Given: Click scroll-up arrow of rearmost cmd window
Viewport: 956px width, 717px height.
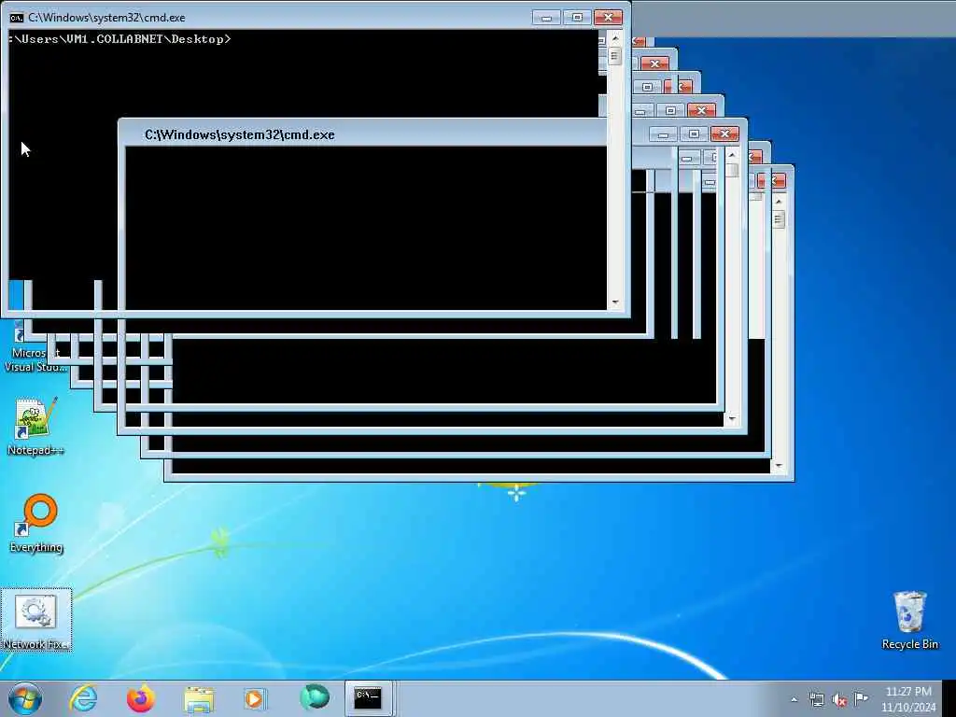Looking at the screenshot, I should [x=779, y=202].
